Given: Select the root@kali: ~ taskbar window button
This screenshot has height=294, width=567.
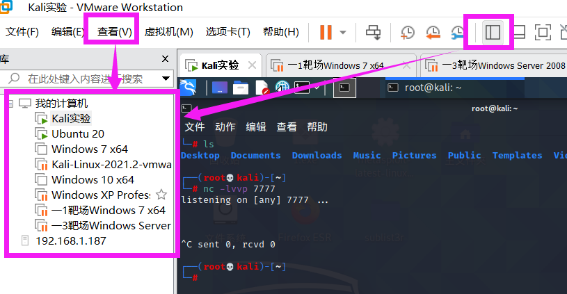Looking at the screenshot, I should click(x=455, y=88).
